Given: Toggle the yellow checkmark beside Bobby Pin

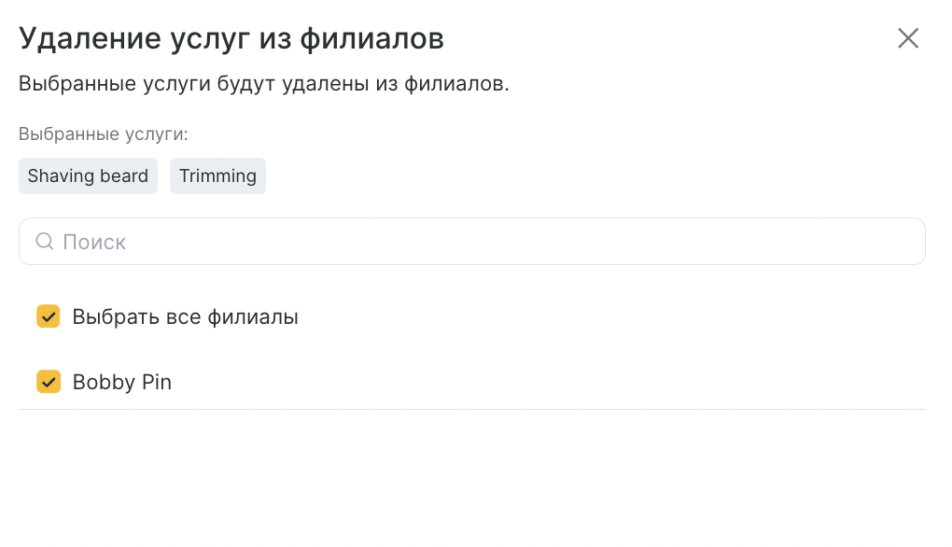Looking at the screenshot, I should point(48,382).
